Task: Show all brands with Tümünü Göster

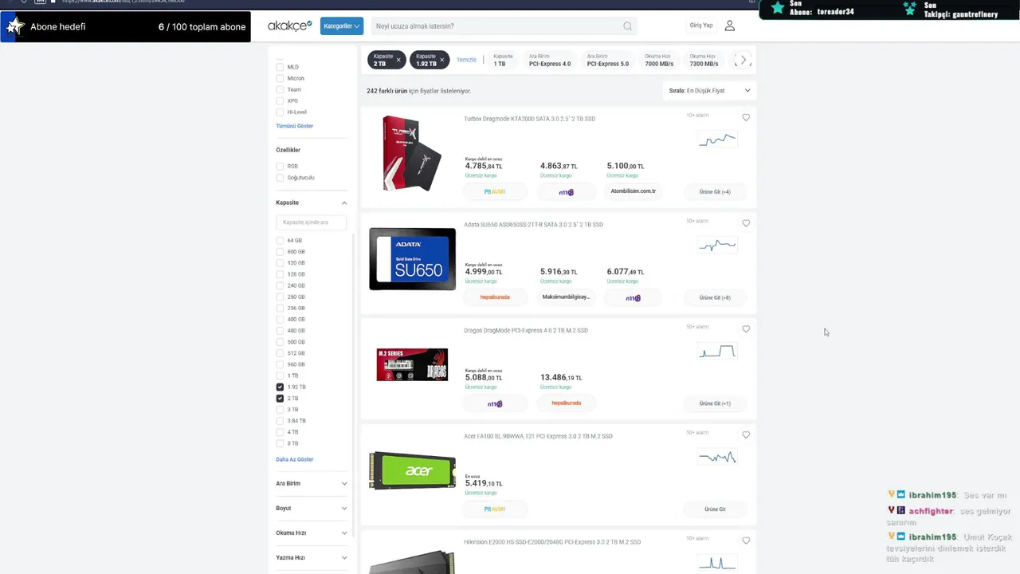Action: click(x=295, y=126)
